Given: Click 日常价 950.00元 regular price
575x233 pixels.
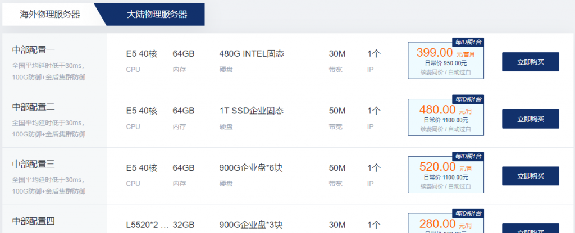Looking at the screenshot, I should (445, 63).
